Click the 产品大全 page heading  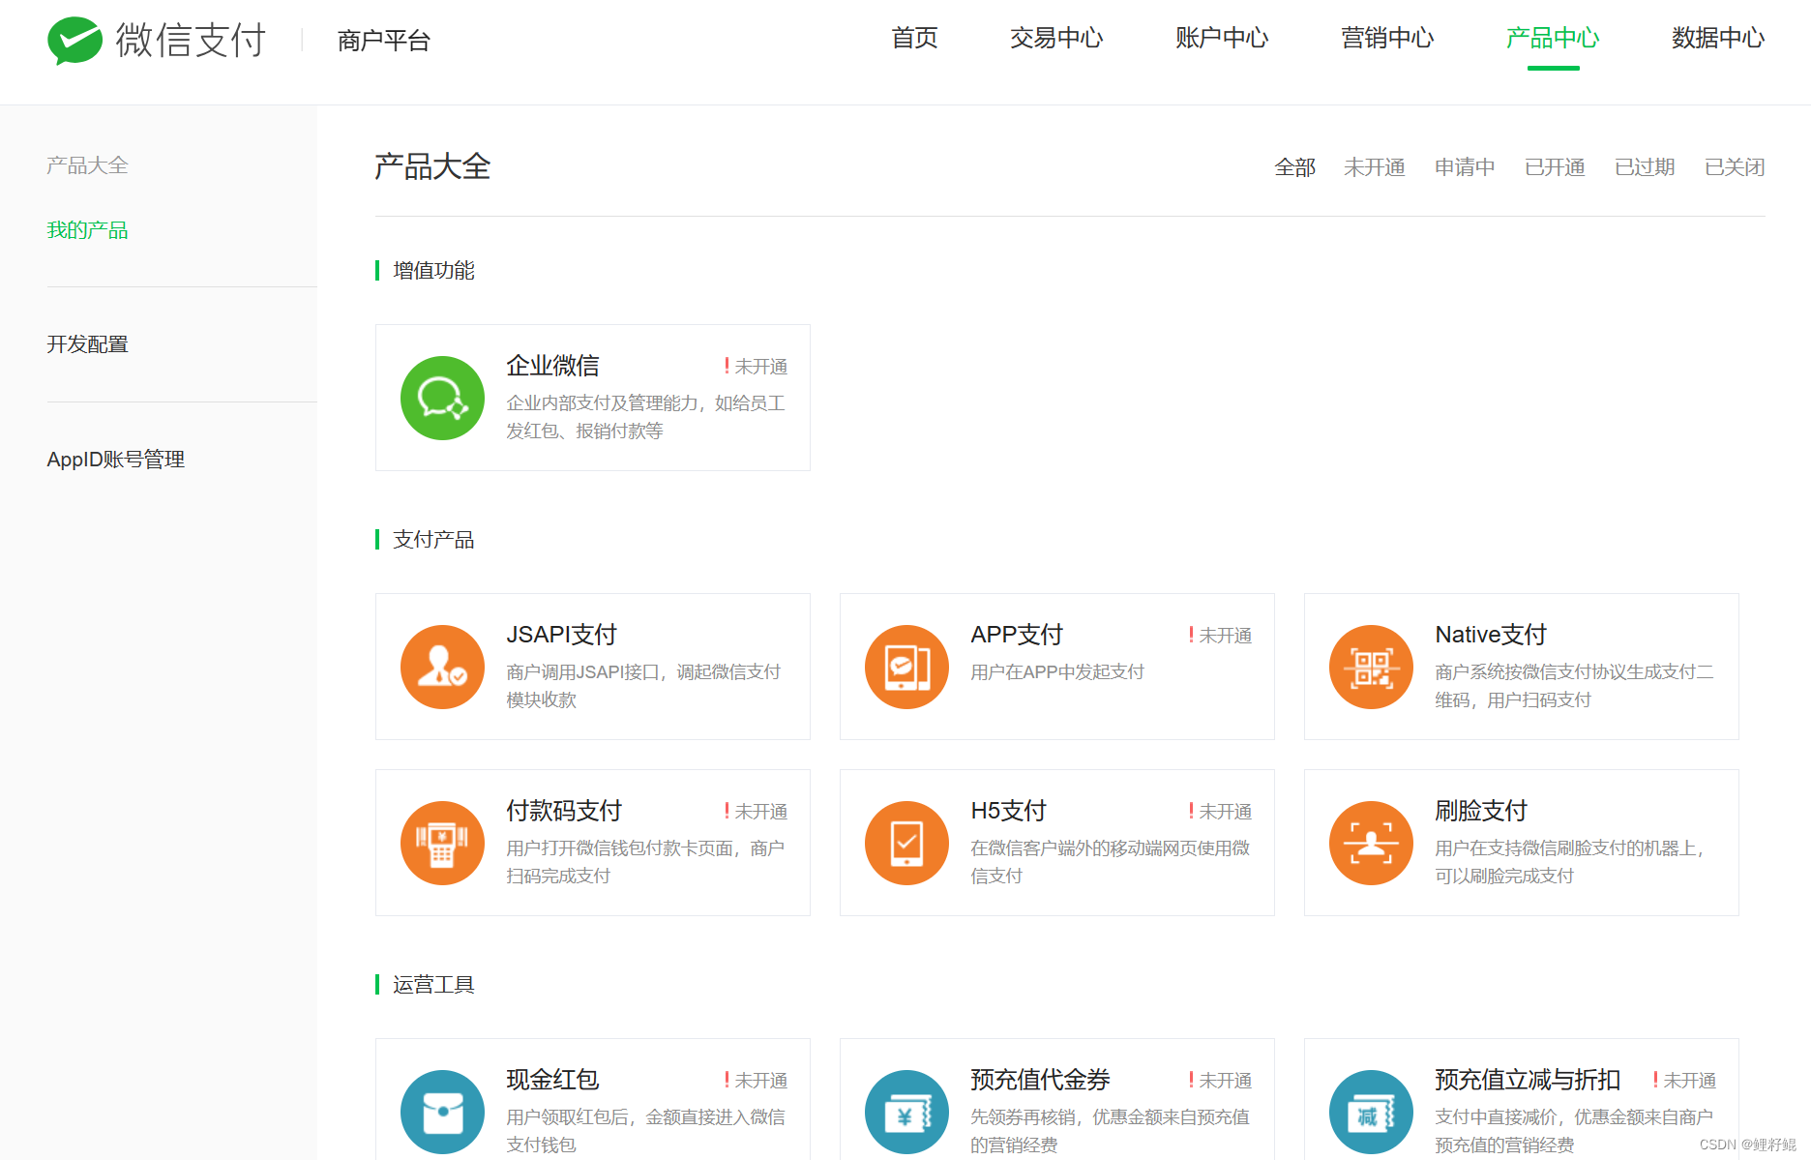click(432, 166)
